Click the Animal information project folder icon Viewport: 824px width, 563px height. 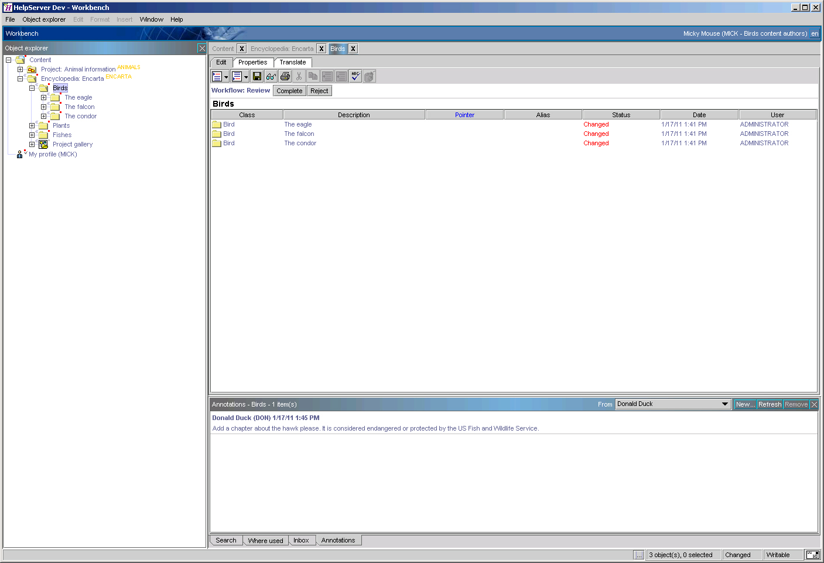pyautogui.click(x=32, y=69)
